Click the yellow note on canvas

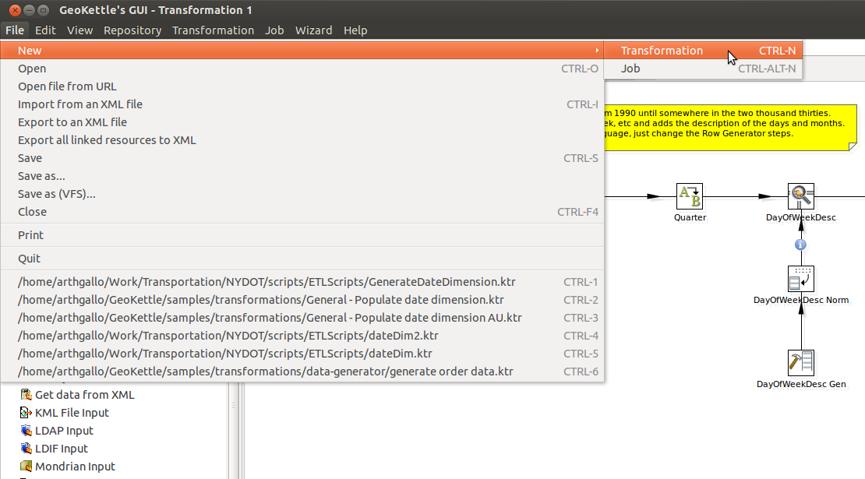click(x=730, y=127)
